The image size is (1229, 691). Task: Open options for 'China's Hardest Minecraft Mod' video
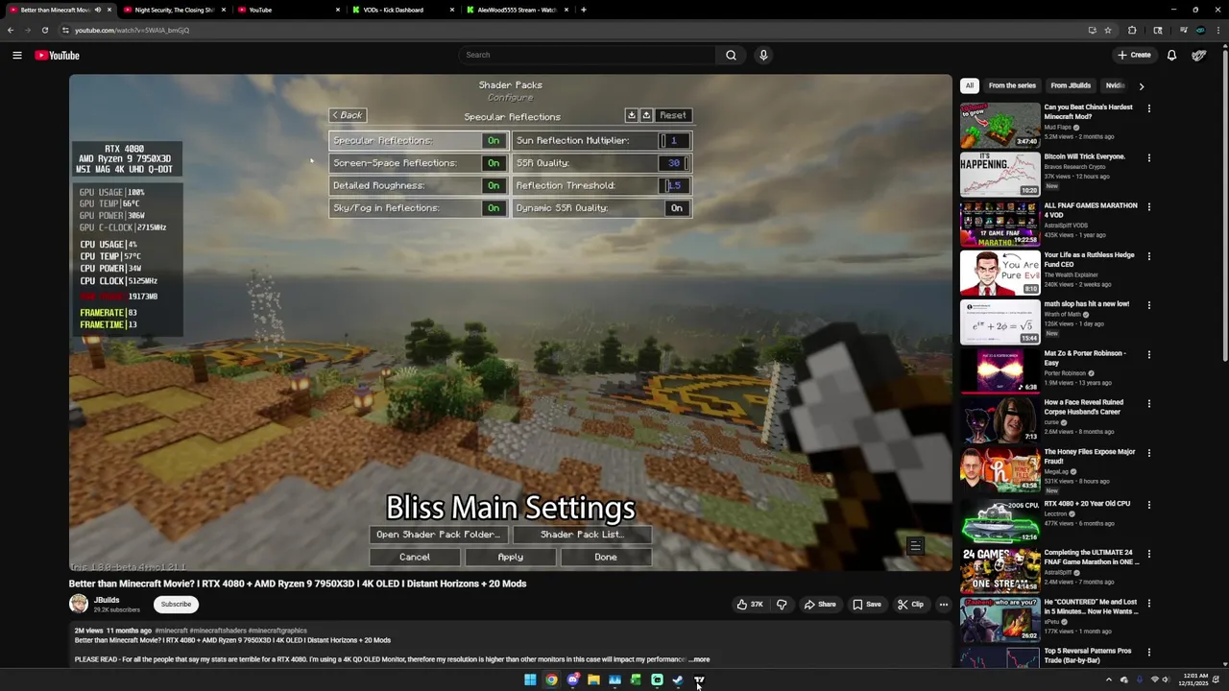tap(1148, 108)
